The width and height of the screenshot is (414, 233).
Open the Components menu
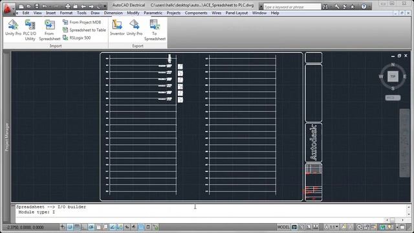pyautogui.click(x=196, y=13)
